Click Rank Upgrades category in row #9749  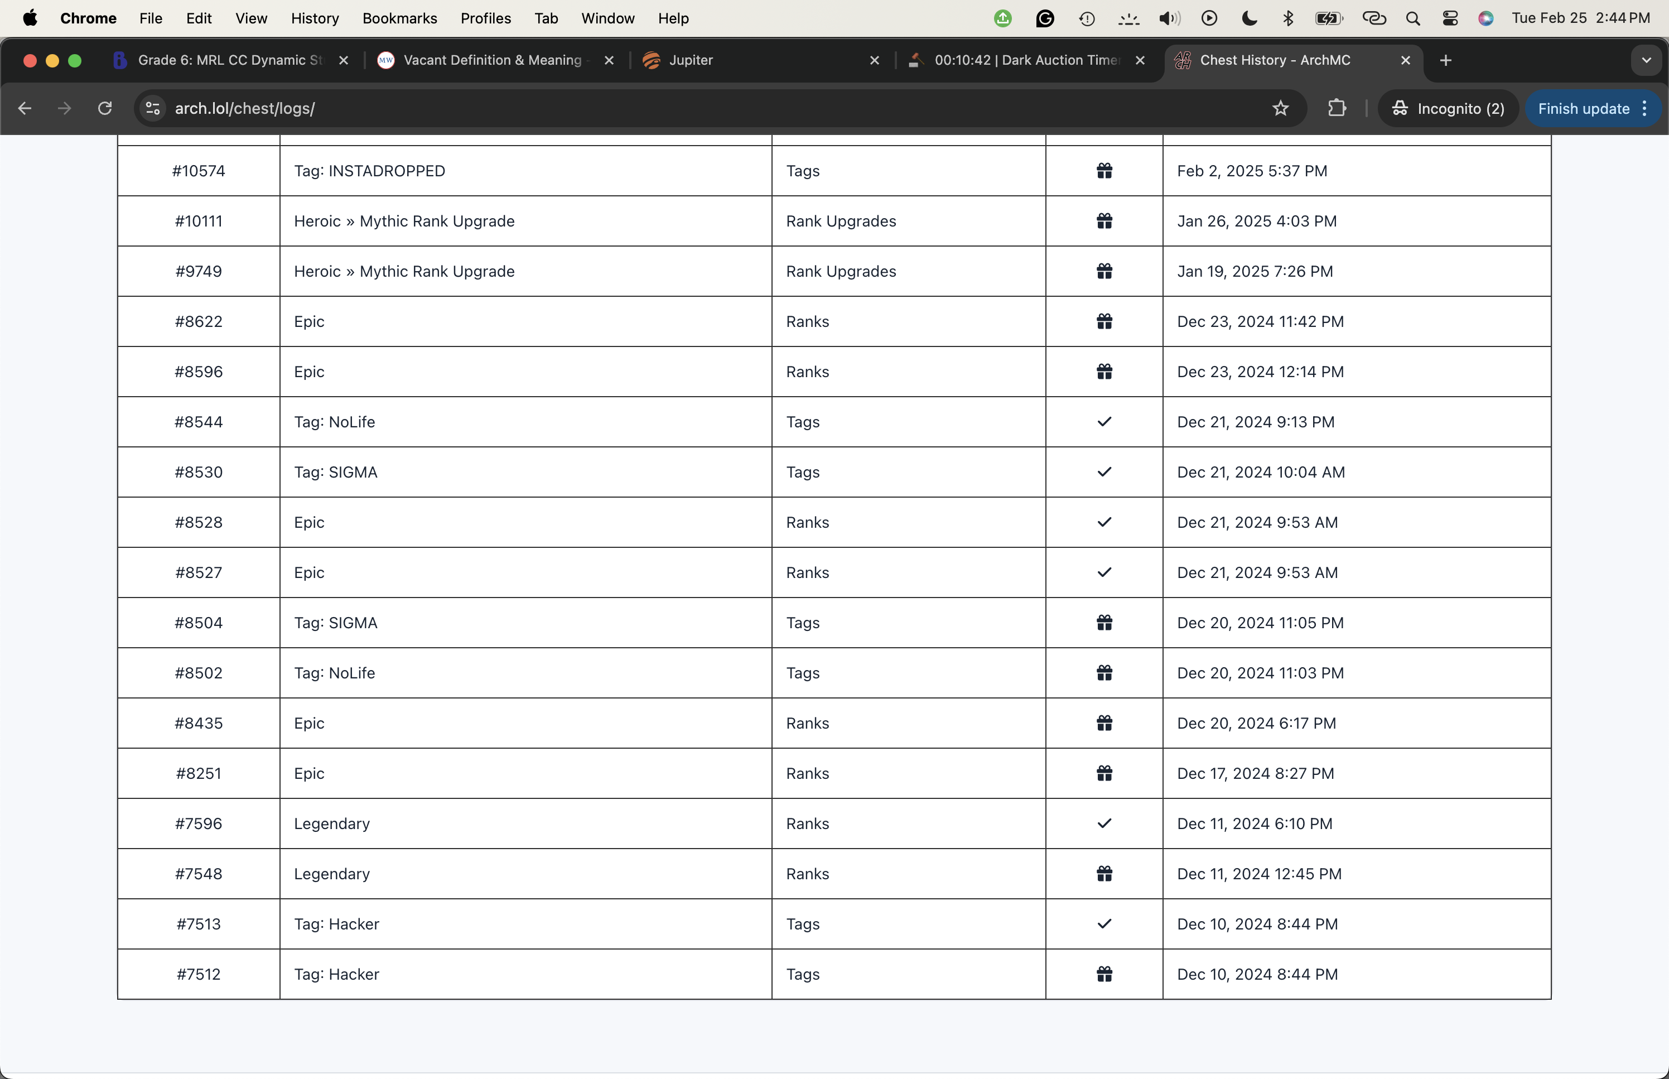(x=841, y=271)
